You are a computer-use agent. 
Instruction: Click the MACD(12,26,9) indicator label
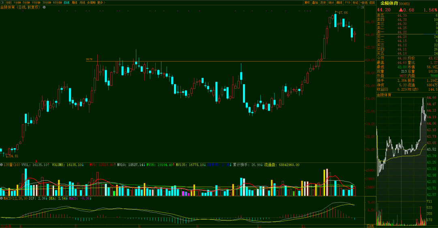click(15, 198)
